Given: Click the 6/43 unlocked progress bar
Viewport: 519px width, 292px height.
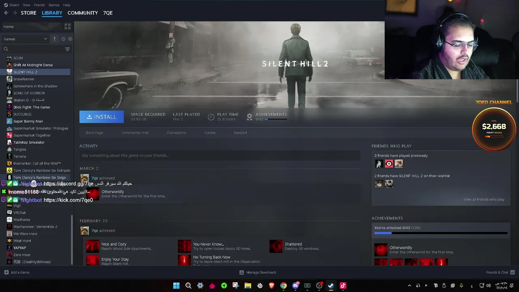Looking at the screenshot, I should [x=441, y=233].
